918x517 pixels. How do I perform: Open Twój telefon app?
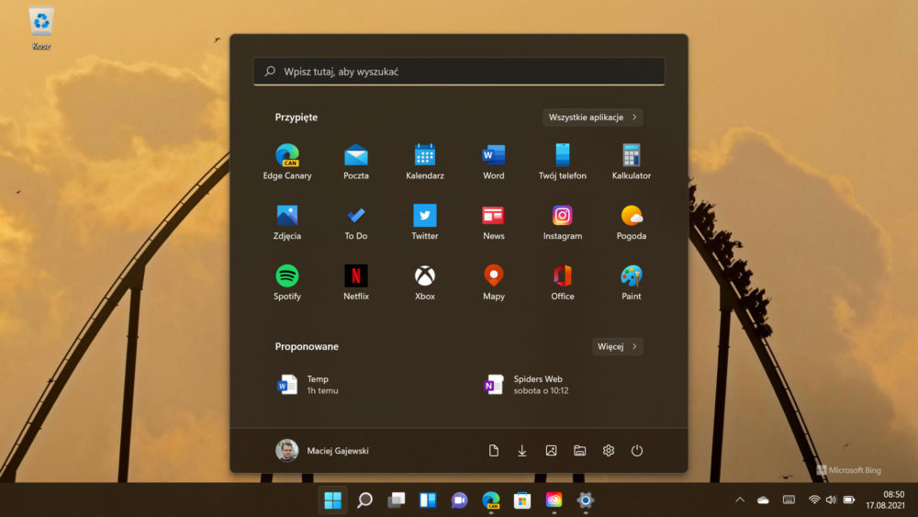tap(562, 162)
